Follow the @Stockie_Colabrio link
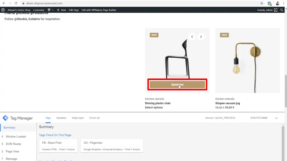Screen dimensions: 287x161 pos(27,19)
